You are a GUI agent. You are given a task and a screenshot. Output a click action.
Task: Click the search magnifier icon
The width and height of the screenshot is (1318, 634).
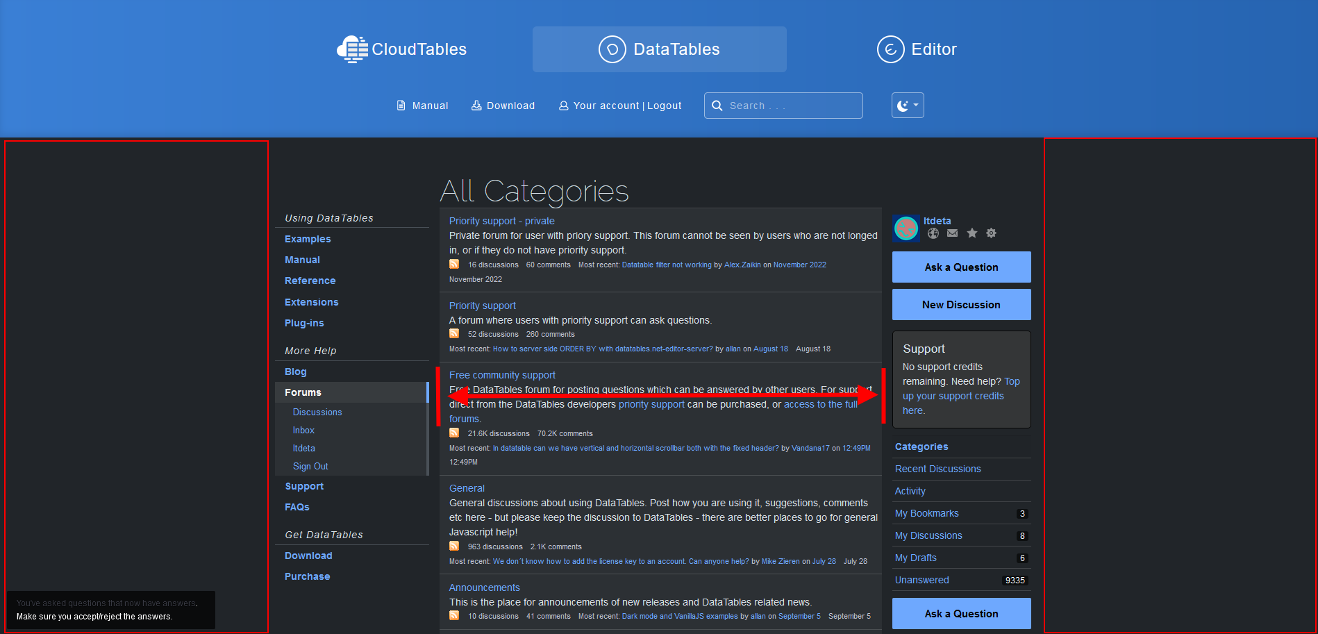[717, 105]
